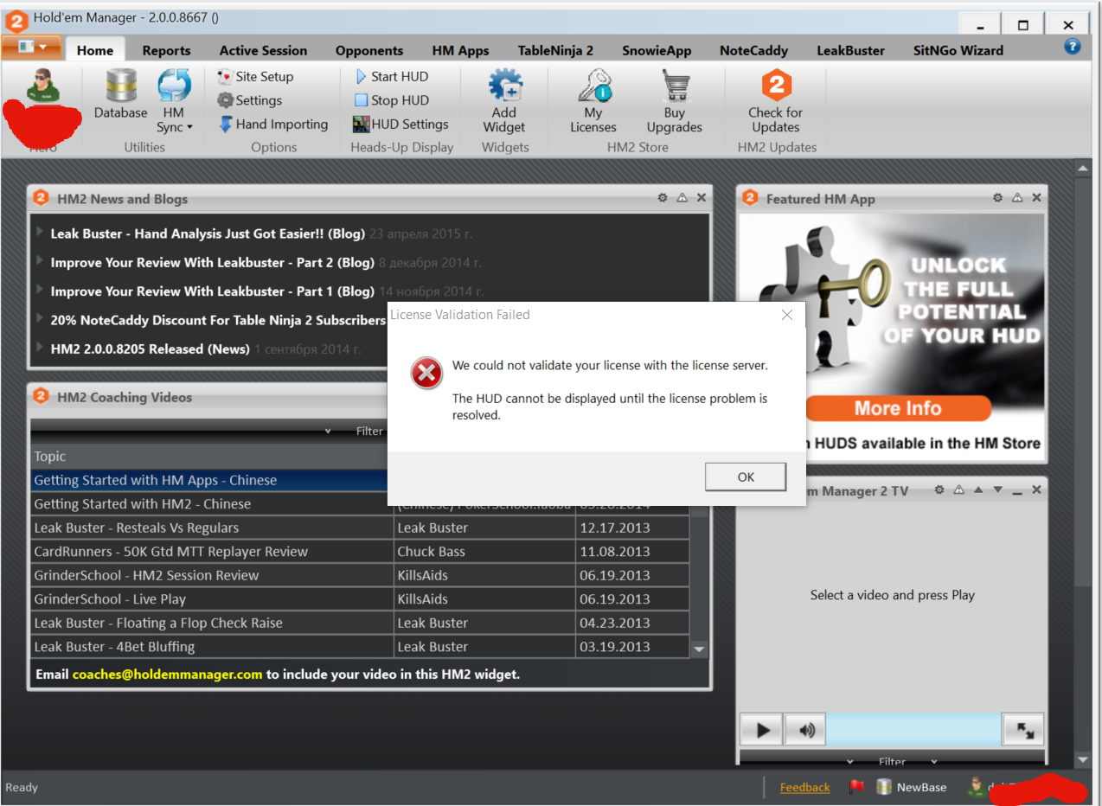Click the NewBase database indicator

pyautogui.click(x=911, y=787)
